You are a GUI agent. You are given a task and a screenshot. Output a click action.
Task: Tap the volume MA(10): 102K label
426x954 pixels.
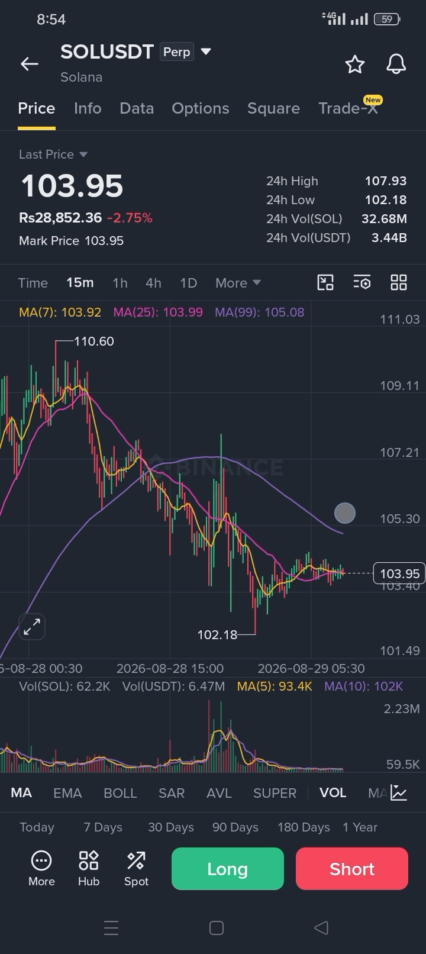tap(363, 687)
